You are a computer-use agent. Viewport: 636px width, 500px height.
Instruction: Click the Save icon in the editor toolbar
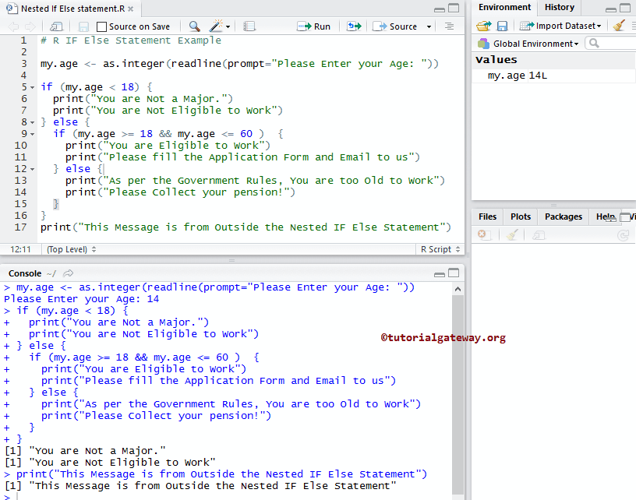[82, 26]
